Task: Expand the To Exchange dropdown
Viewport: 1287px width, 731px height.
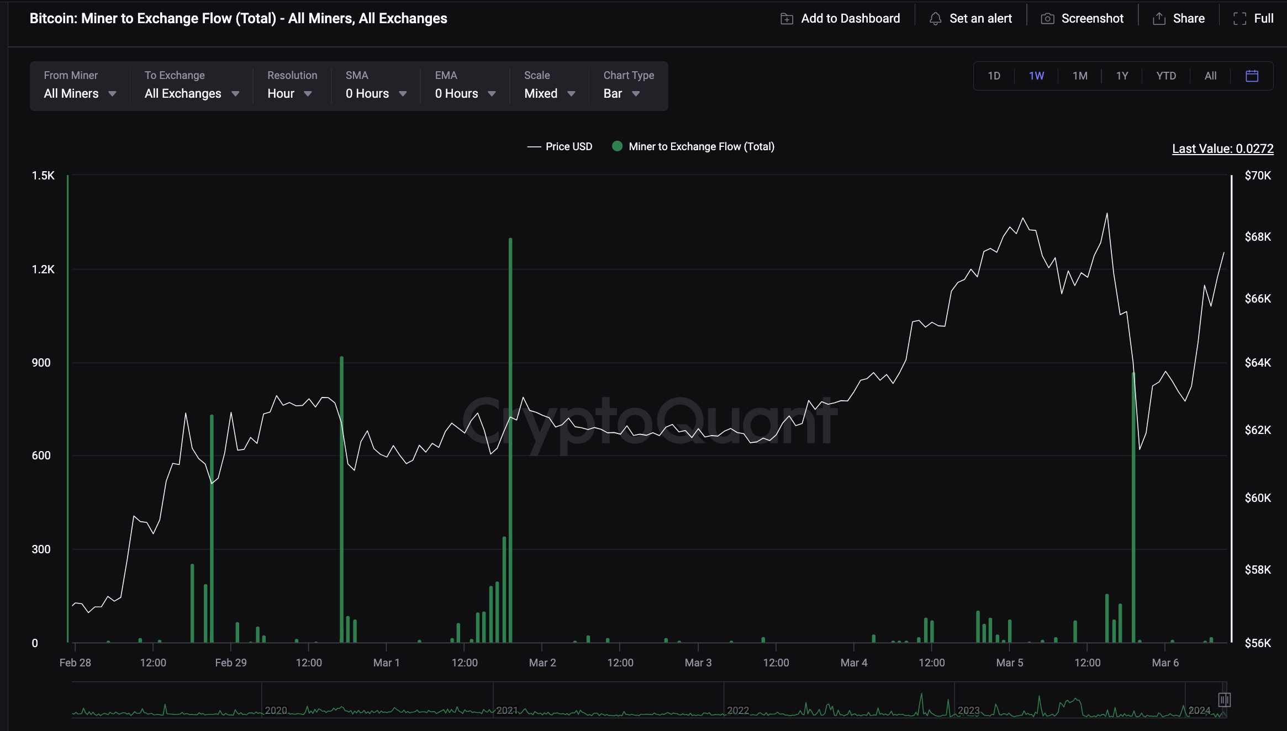Action: (191, 93)
